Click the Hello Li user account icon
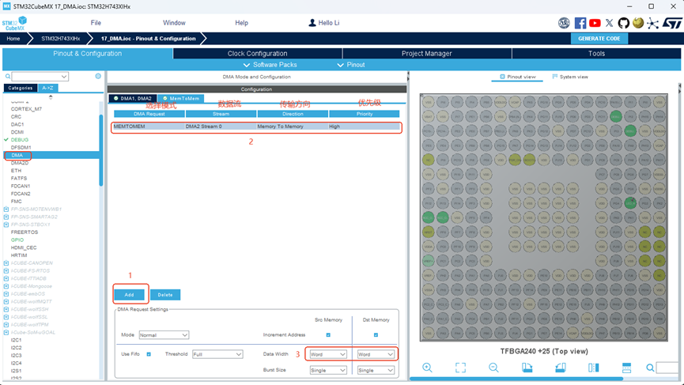This screenshot has width=684, height=385. pos(312,23)
